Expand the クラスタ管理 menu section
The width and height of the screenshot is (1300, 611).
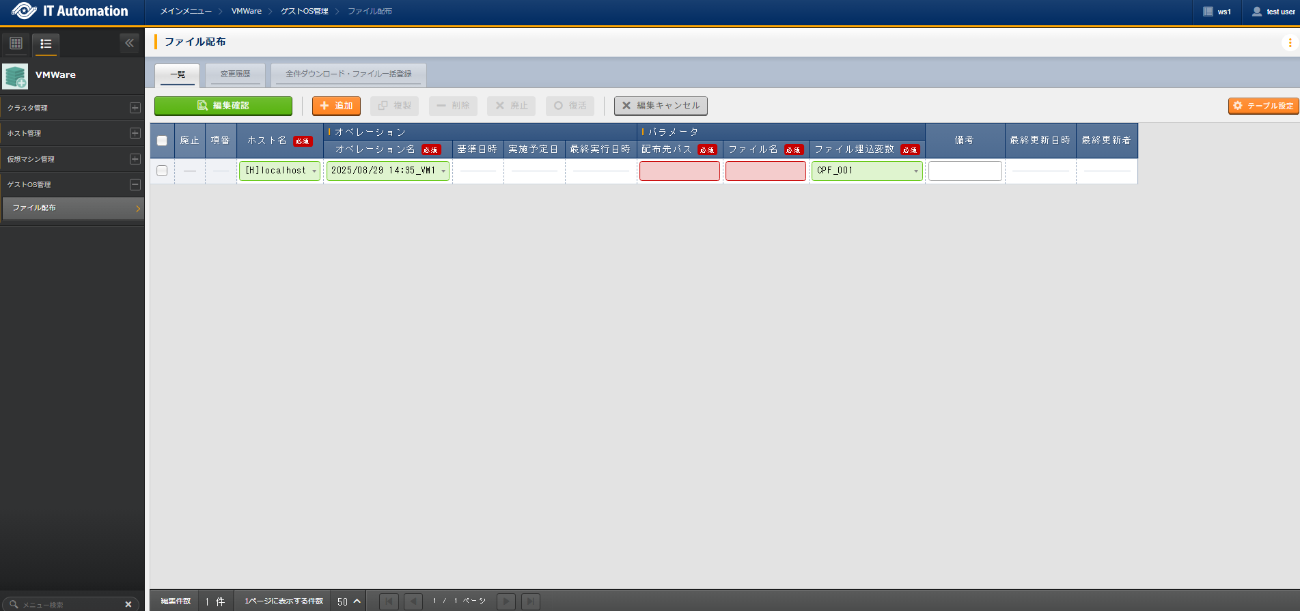tap(135, 108)
